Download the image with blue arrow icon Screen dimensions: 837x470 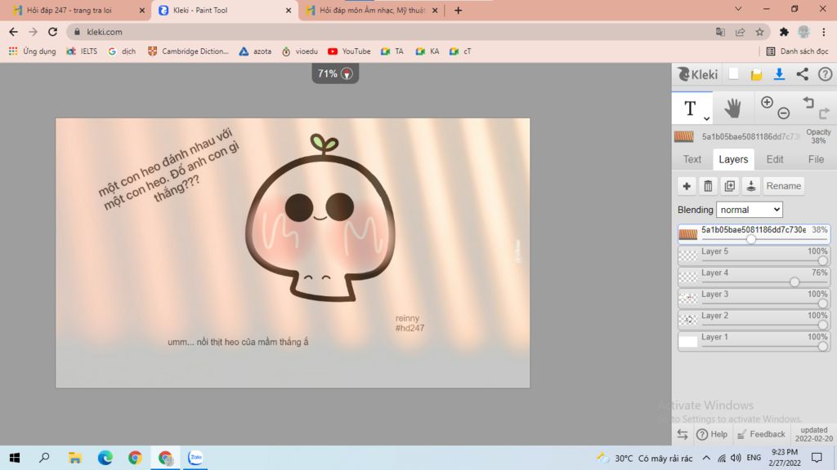click(x=779, y=74)
